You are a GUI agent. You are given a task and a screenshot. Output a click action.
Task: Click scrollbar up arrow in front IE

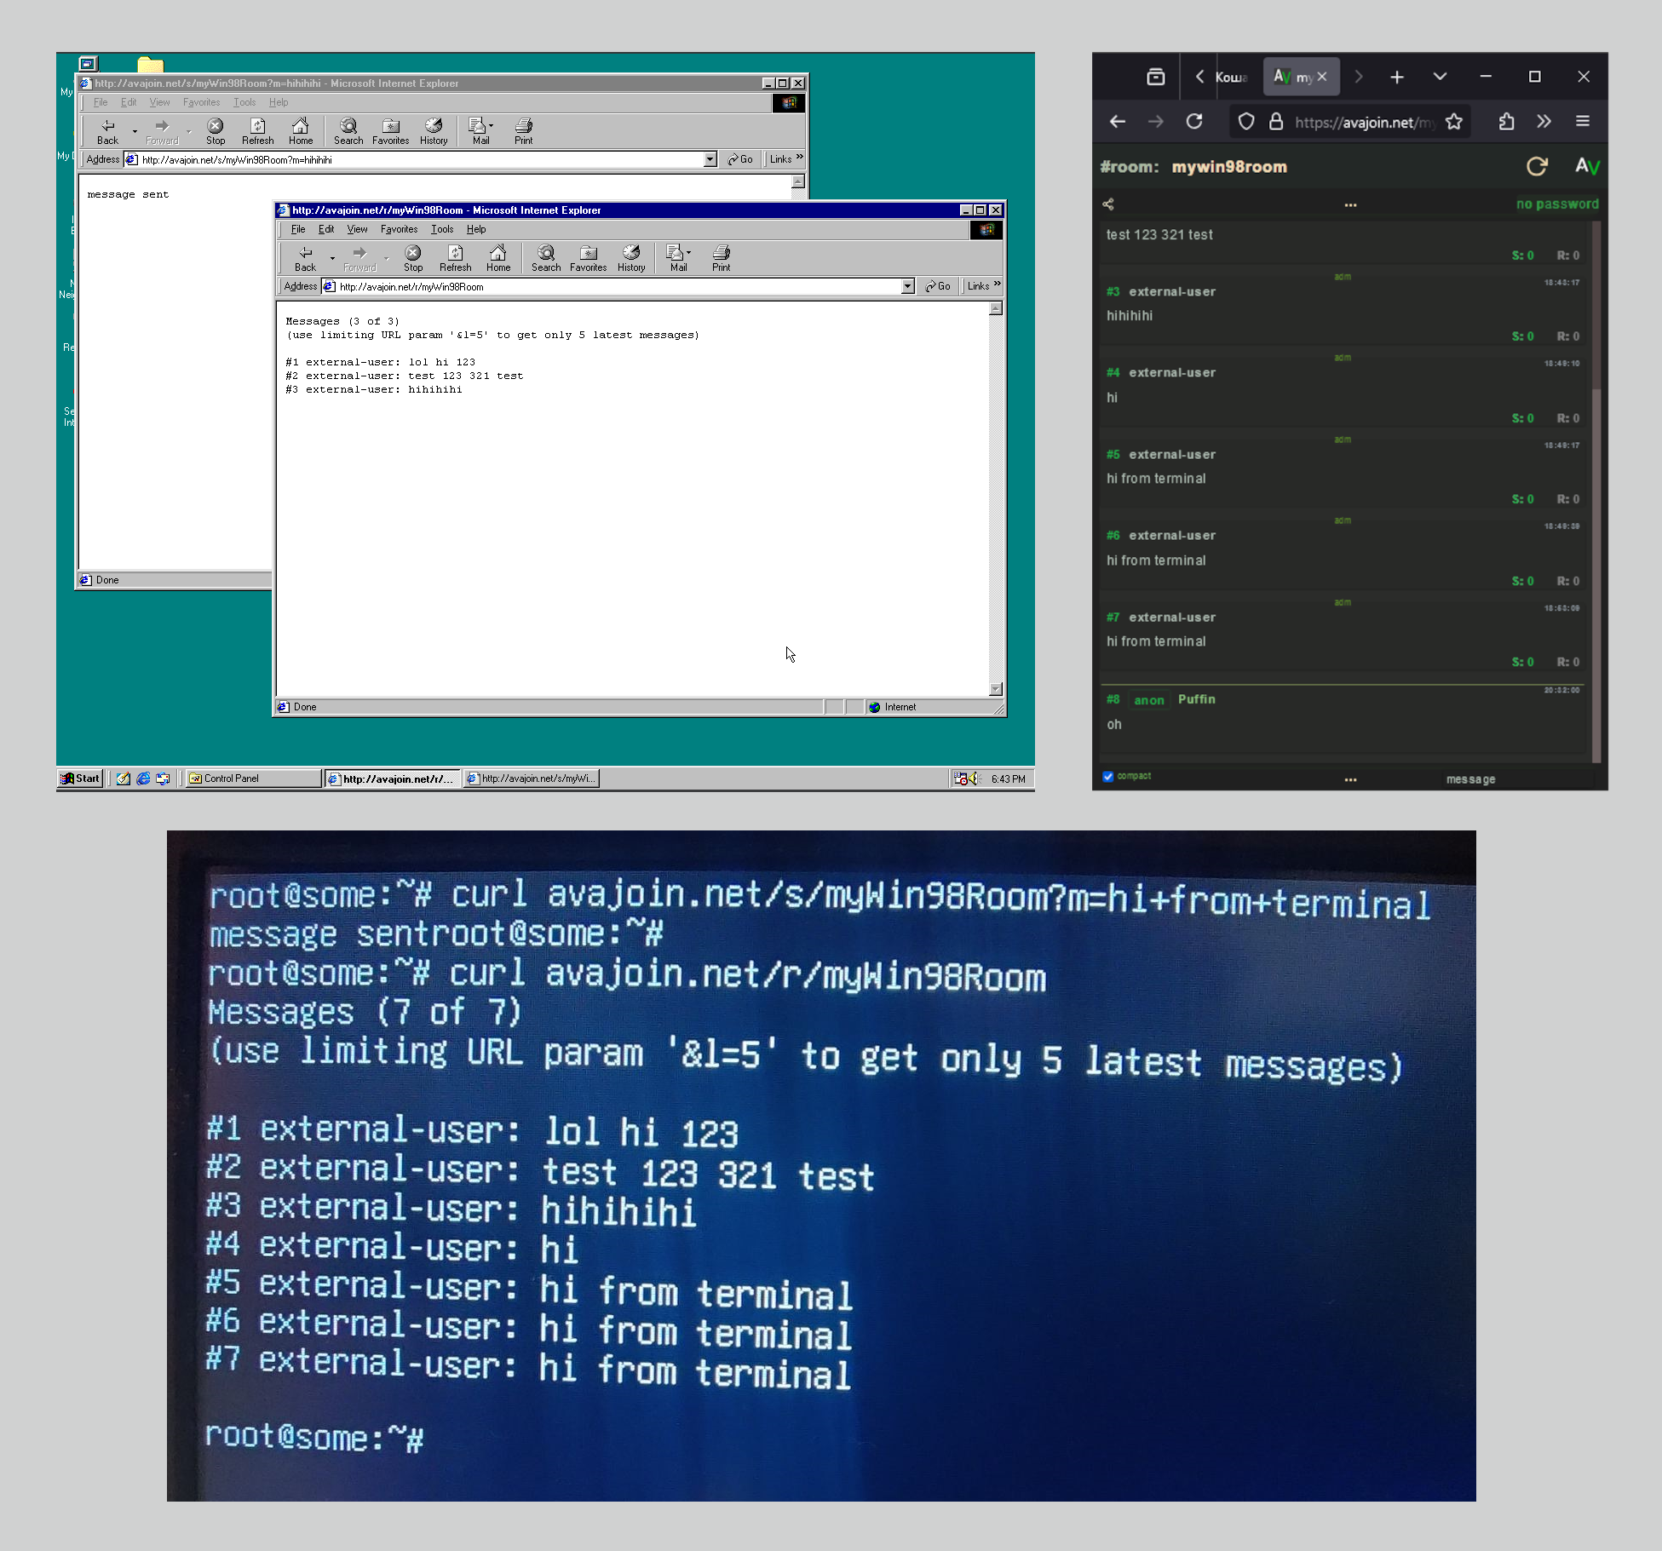[x=996, y=308]
